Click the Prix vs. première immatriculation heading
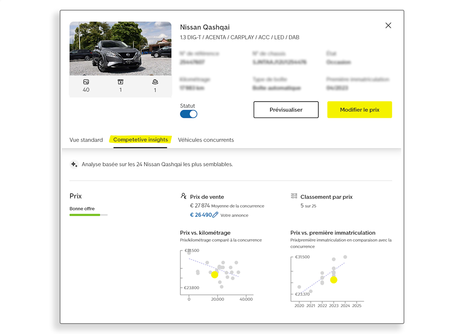 (x=333, y=233)
